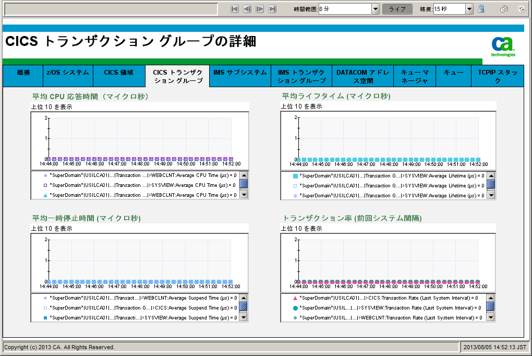Switch to the DATACOM アドレス空間 tab
The width and height of the screenshot is (532, 356).
click(362, 76)
